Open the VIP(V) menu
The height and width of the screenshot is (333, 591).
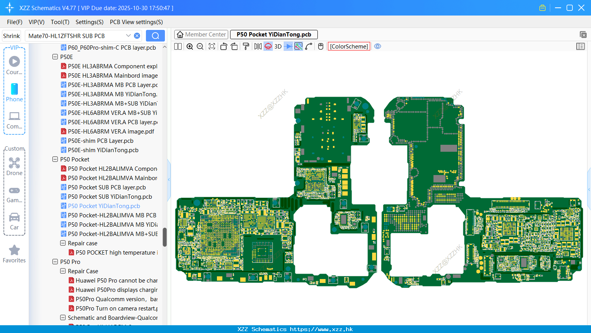[36, 22]
